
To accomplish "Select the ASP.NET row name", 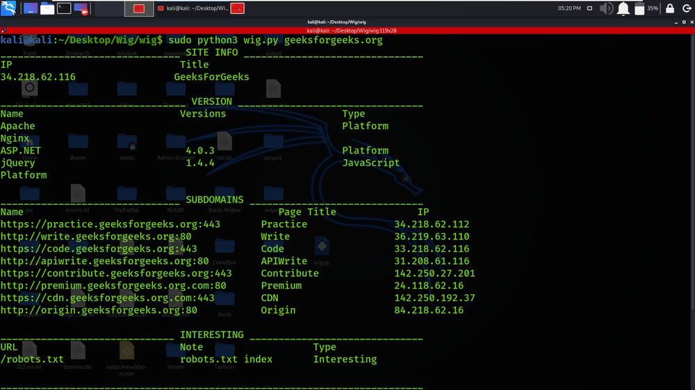I will click(x=20, y=151).
